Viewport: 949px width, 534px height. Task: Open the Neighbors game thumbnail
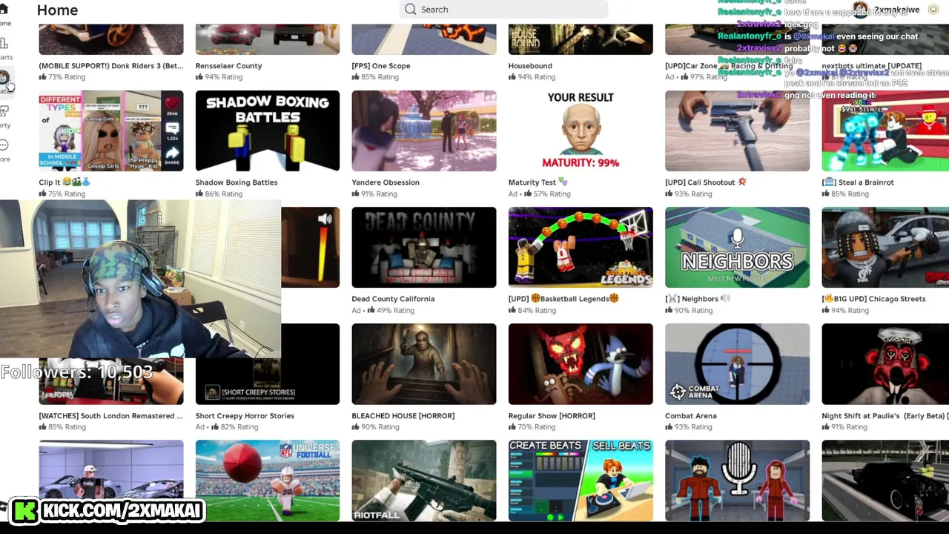737,247
